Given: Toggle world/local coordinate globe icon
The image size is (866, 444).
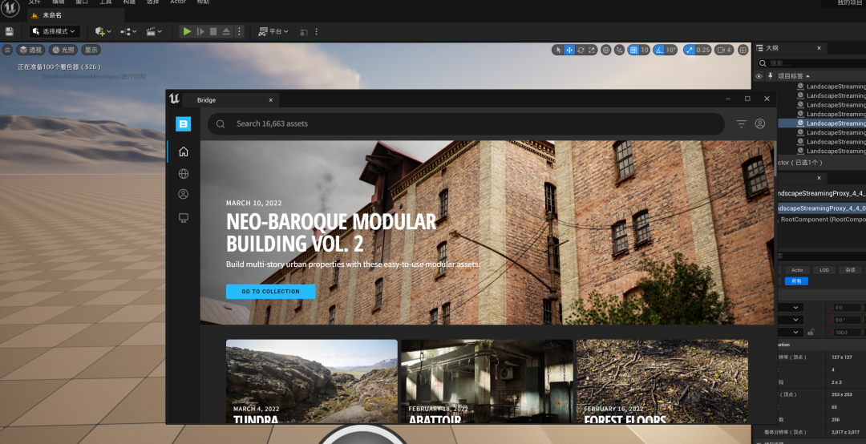Looking at the screenshot, I should coord(606,50).
